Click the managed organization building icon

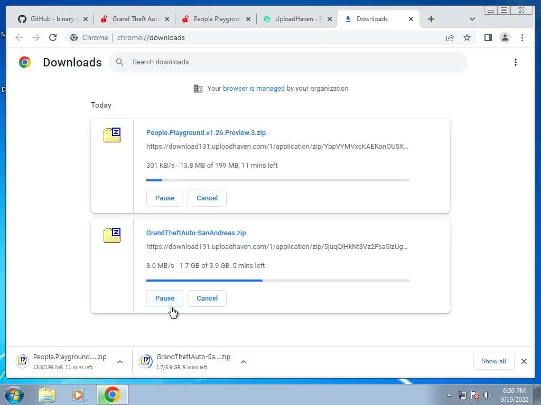[198, 89]
